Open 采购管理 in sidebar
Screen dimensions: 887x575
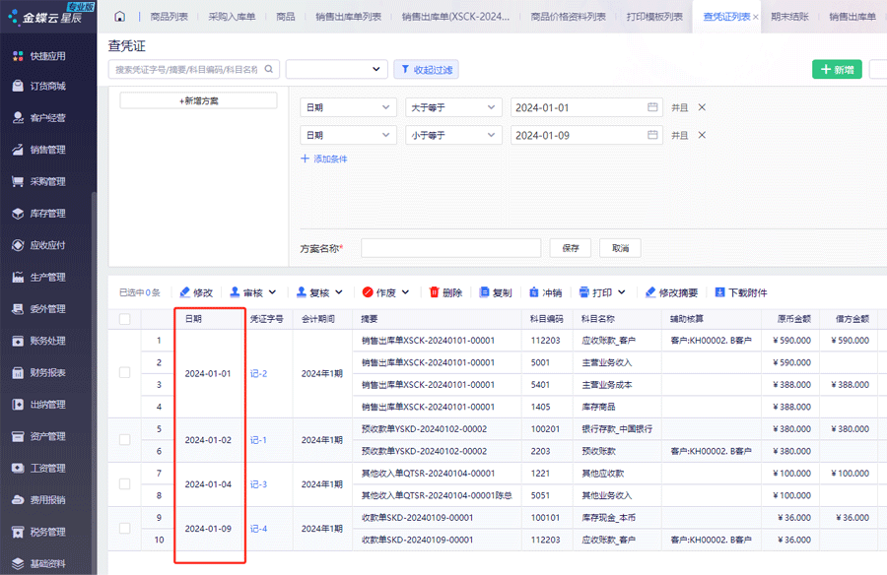(39, 181)
